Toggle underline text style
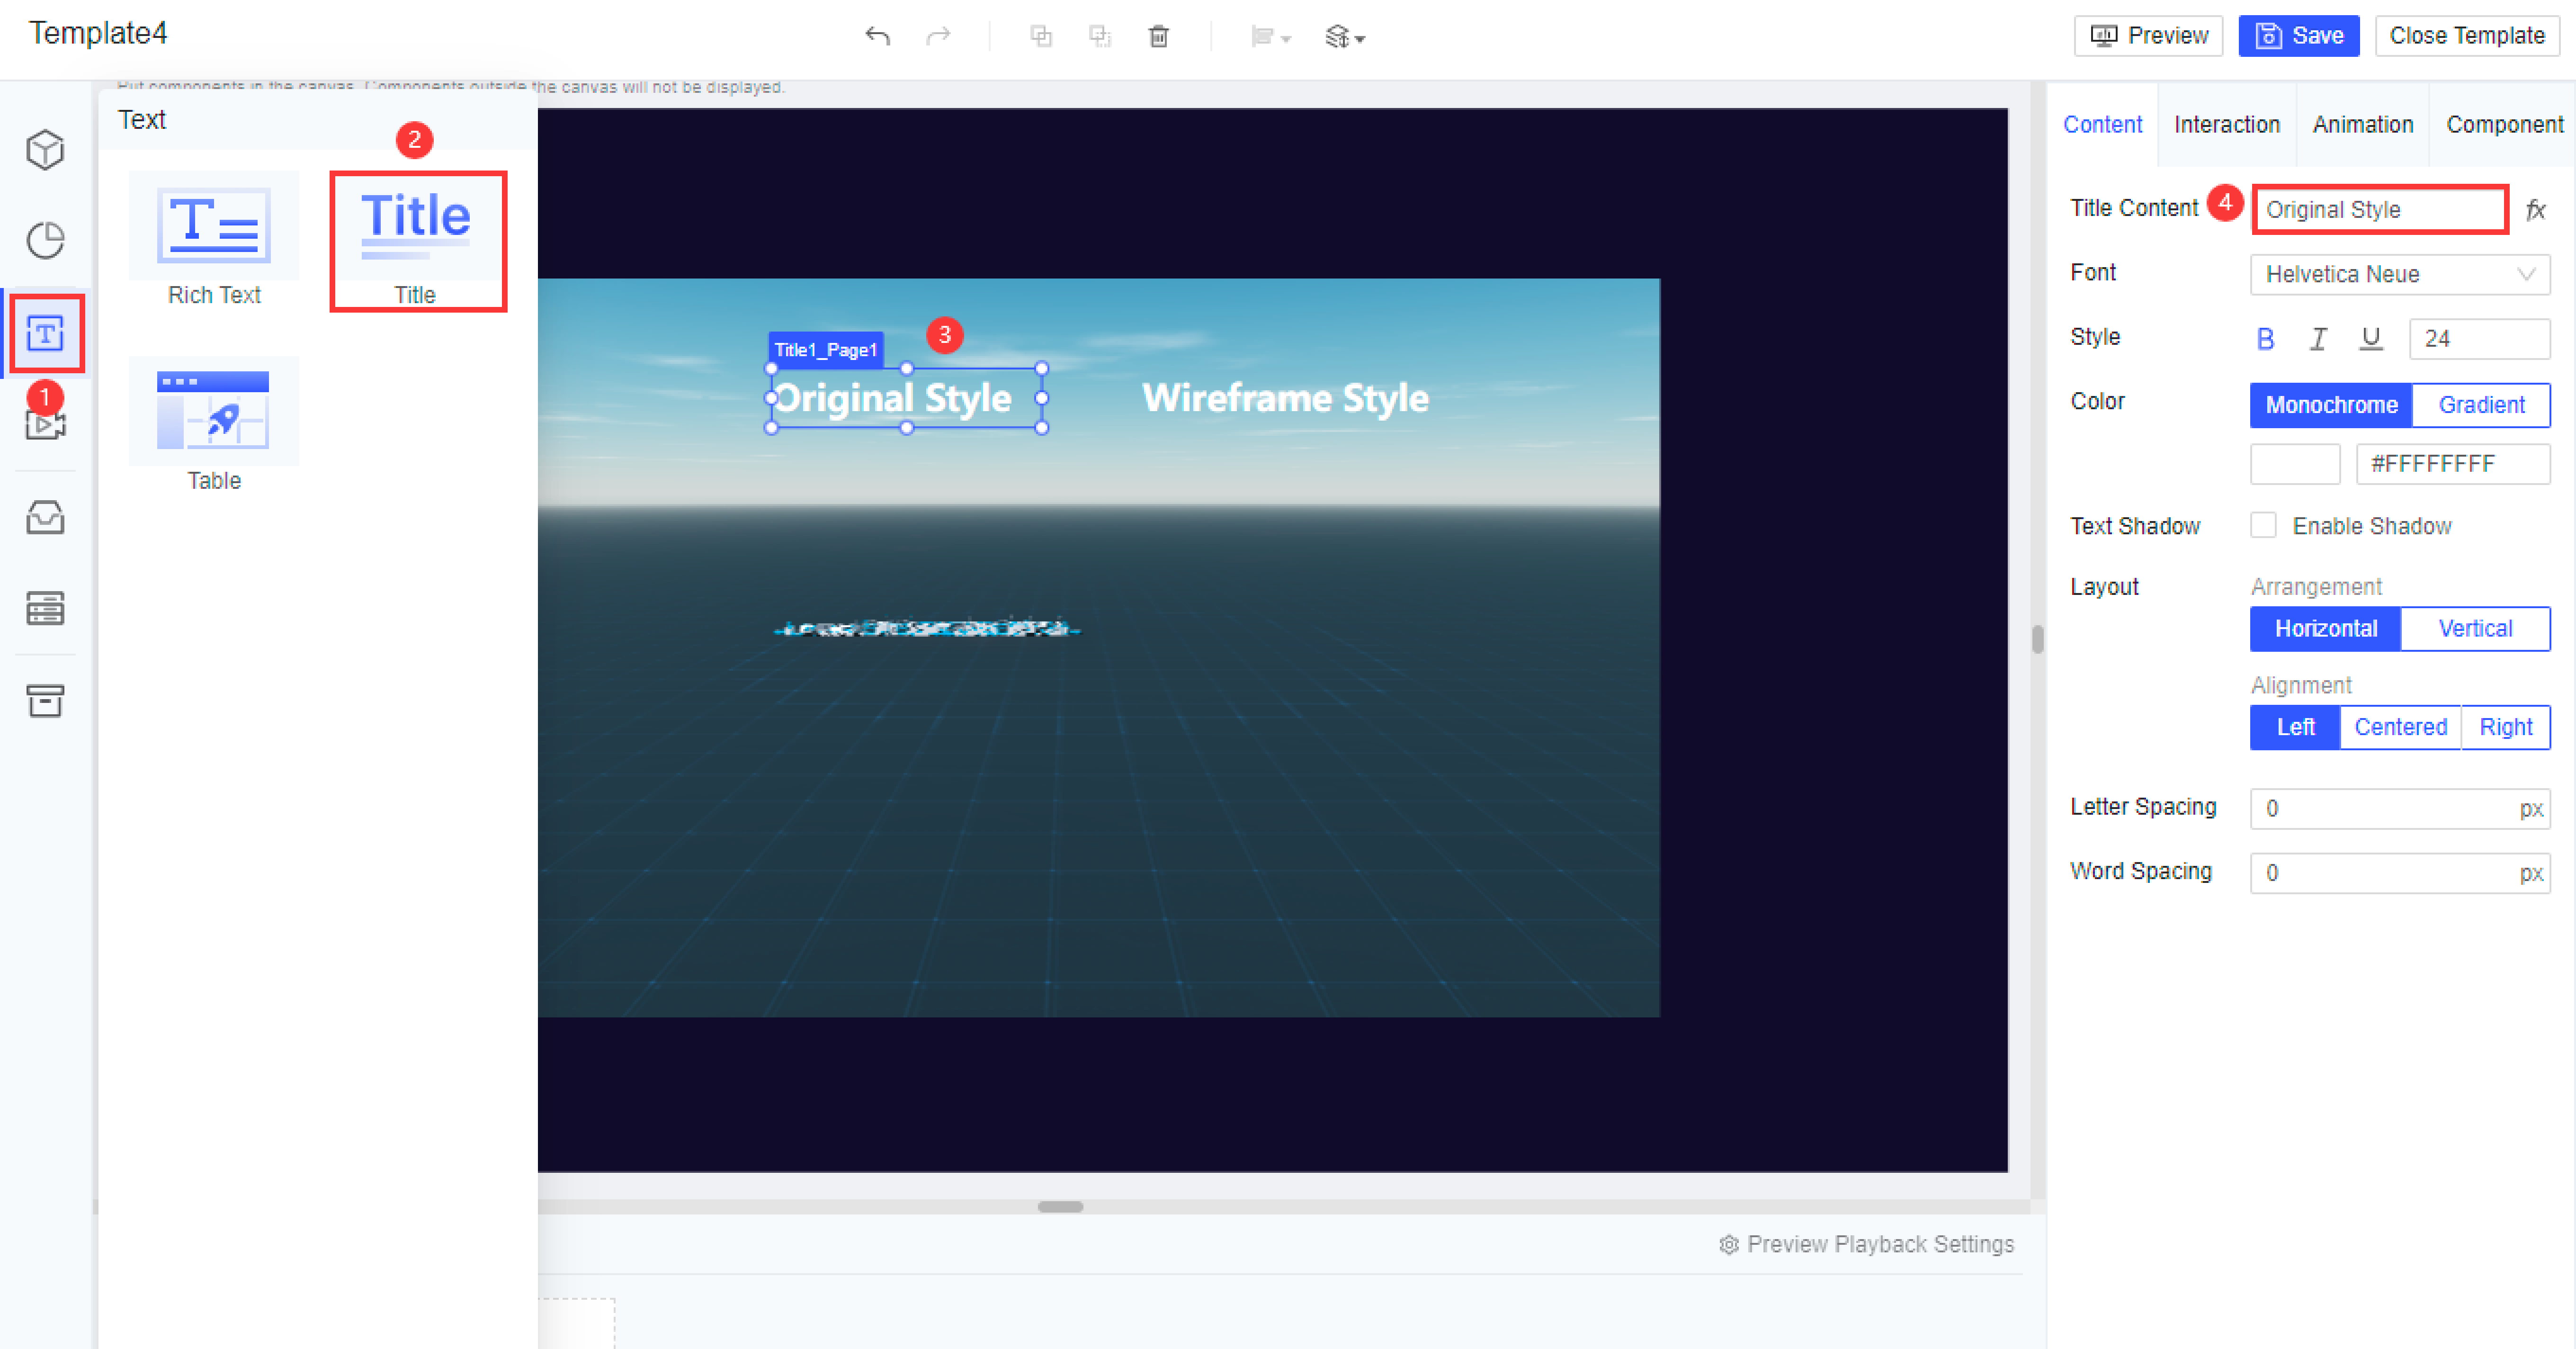 [x=2370, y=339]
